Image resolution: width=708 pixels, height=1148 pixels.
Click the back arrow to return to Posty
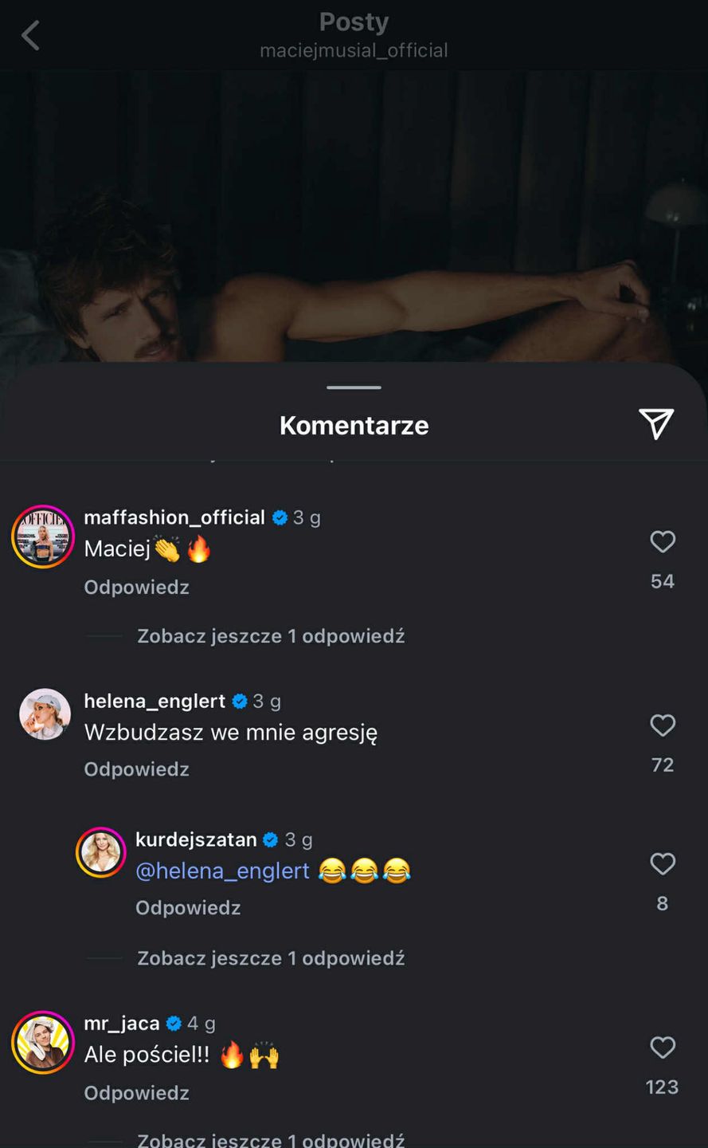(29, 35)
